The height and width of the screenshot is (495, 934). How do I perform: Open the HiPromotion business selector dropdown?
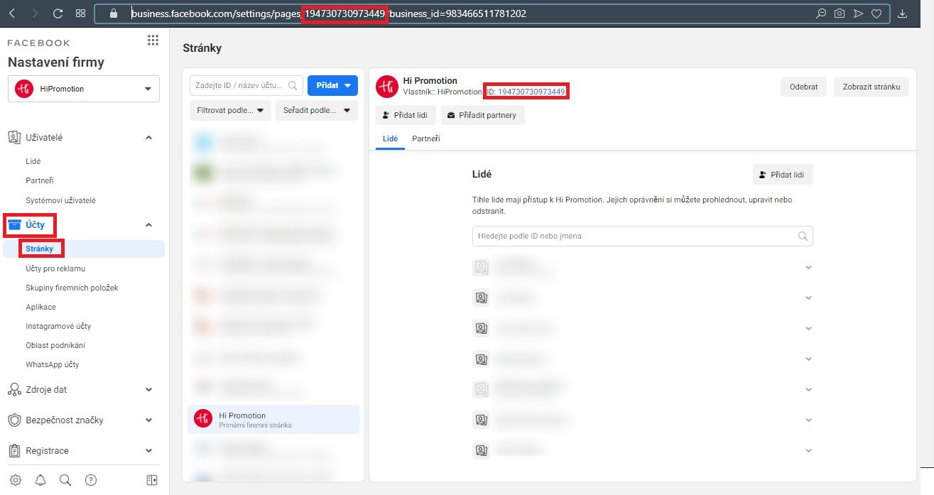pyautogui.click(x=84, y=89)
